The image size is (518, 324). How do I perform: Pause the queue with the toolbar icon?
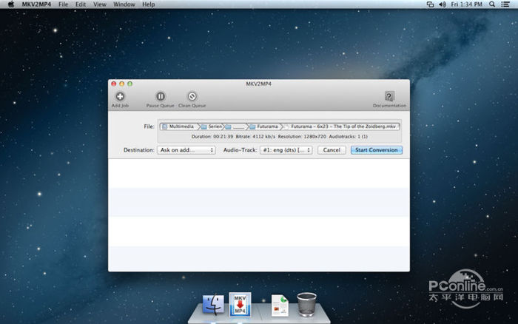tap(160, 97)
